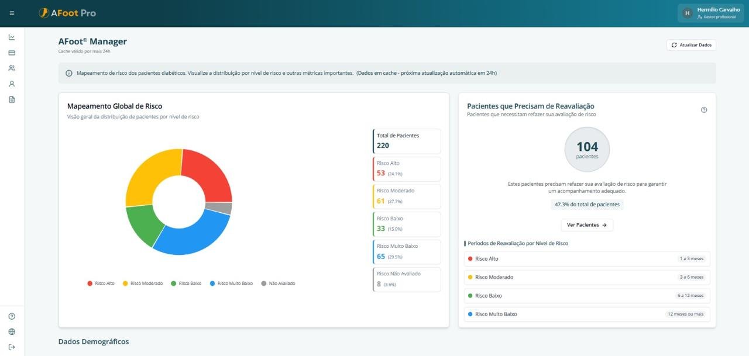The height and width of the screenshot is (356, 749).
Task: Click the help question mark in sidebar
Action: (x=12, y=316)
